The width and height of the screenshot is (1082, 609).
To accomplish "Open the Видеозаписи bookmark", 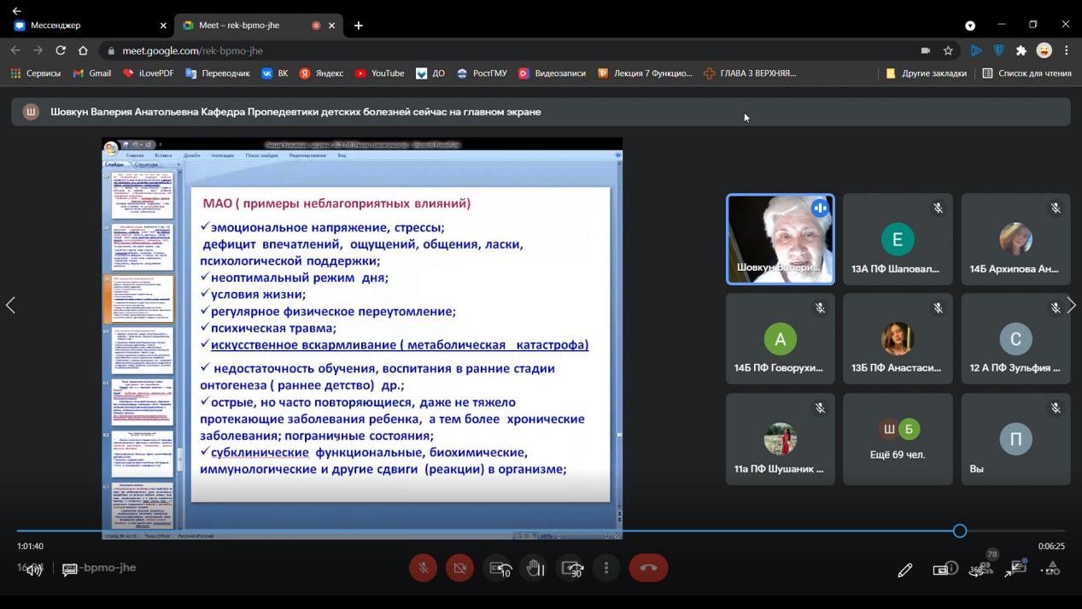I will click(x=553, y=73).
